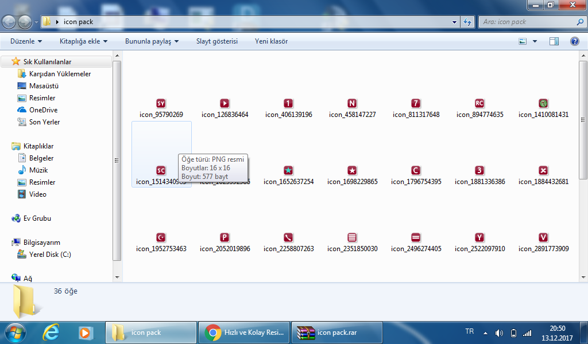
Task: Switch to Chrome window in taskbar
Action: click(243, 333)
